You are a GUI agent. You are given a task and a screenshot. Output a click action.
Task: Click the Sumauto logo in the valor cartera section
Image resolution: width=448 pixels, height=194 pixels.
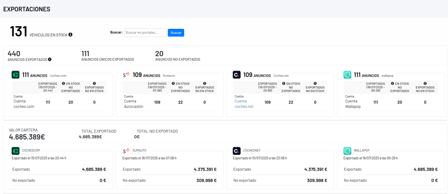(126, 151)
